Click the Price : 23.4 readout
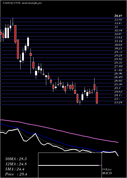This screenshot has height=178, width=127. [x=16, y=174]
